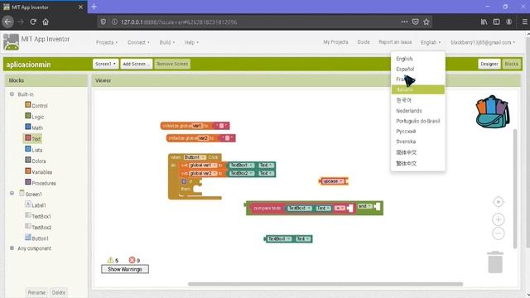
Task: Open the Help menu
Action: pos(191,42)
